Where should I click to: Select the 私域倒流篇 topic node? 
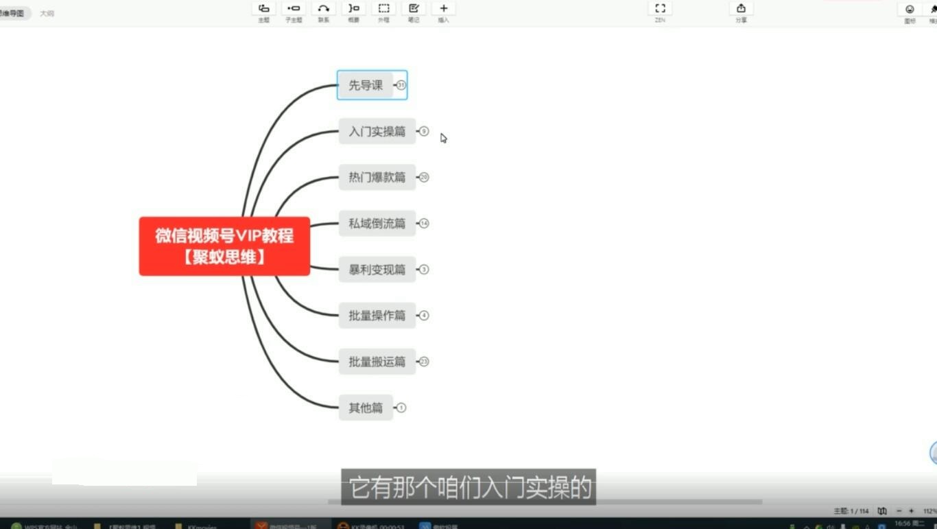(377, 223)
